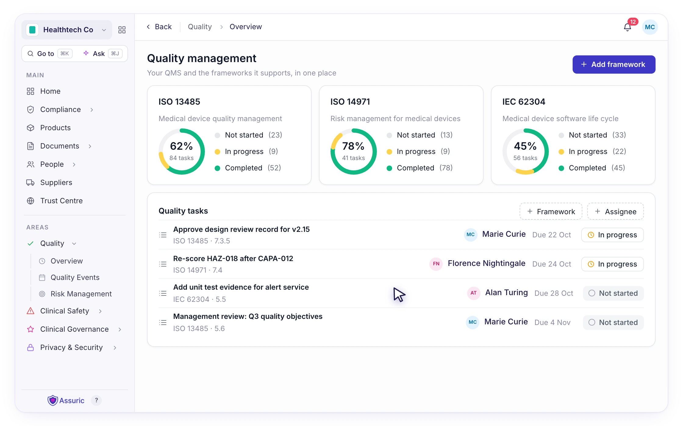Open Overview under Quality
Viewport: 683px width, 426px height.
tap(66, 261)
